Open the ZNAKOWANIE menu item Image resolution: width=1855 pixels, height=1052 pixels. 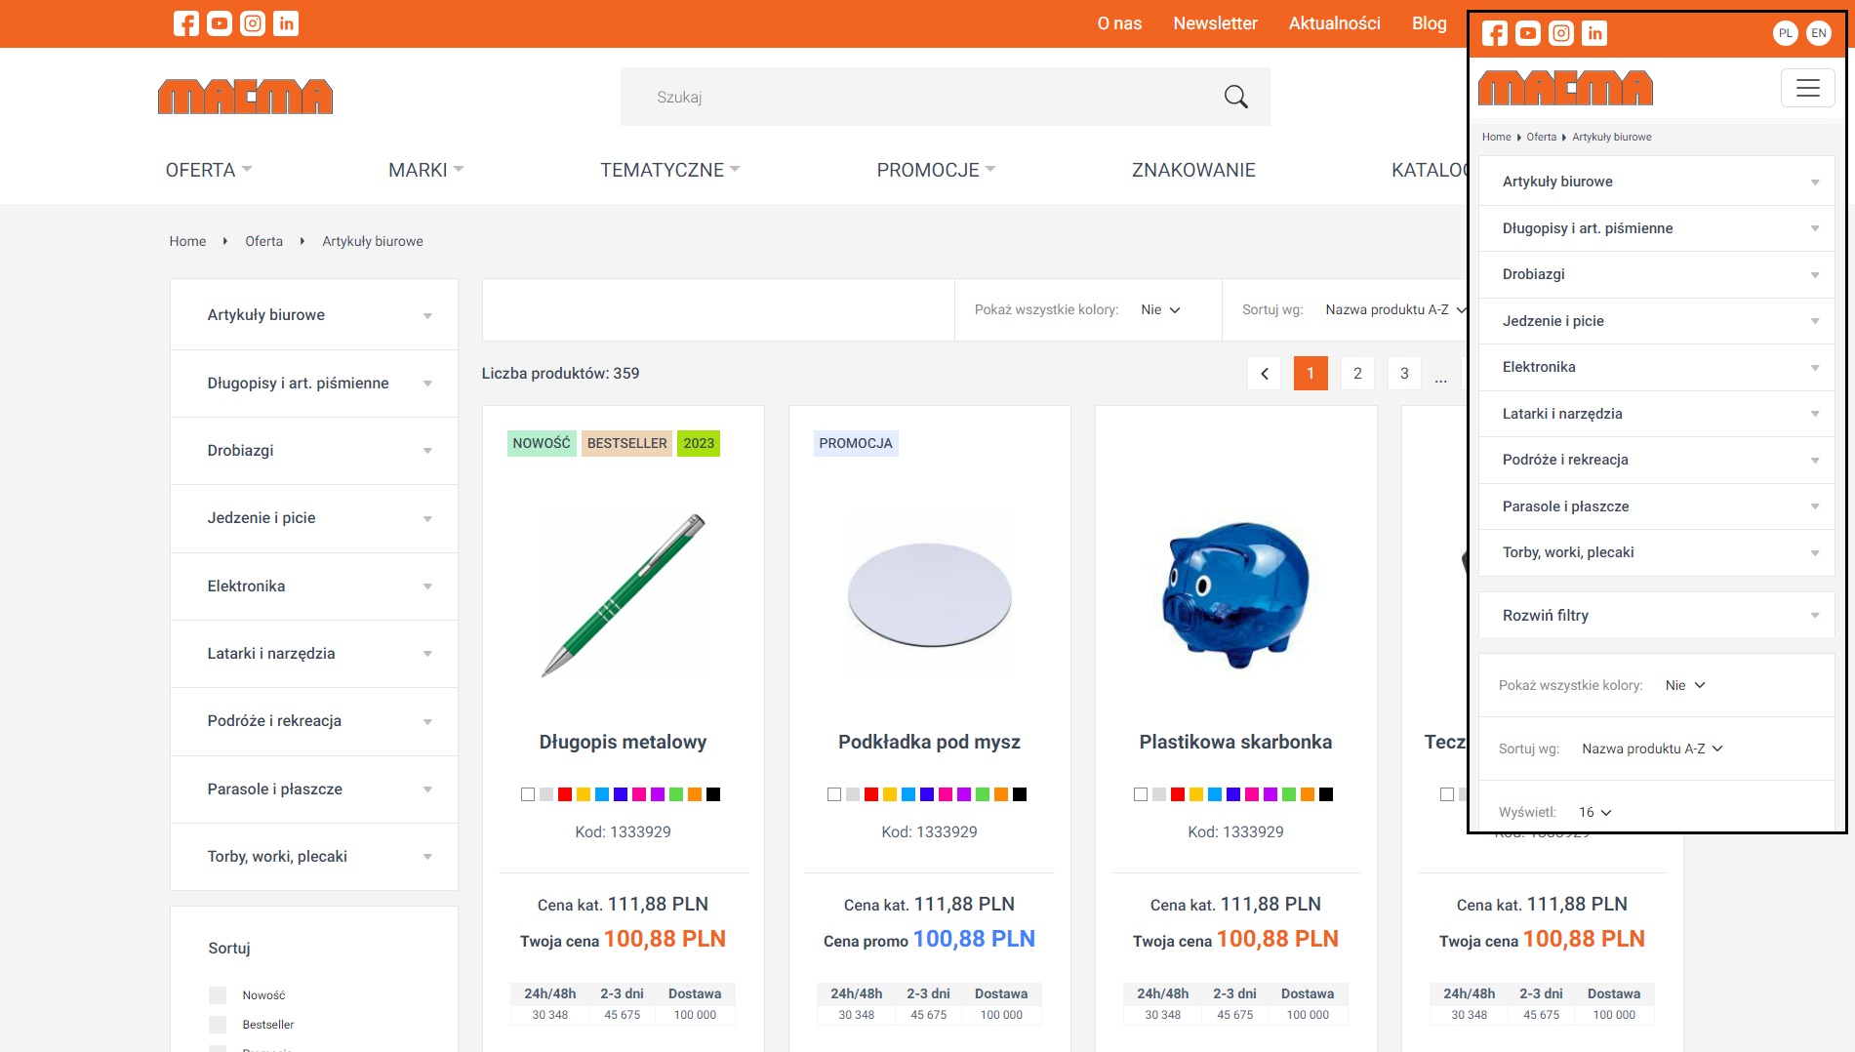point(1193,170)
